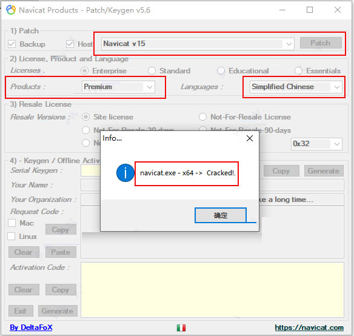Click the Navicat logo in title bar

pos(11,10)
